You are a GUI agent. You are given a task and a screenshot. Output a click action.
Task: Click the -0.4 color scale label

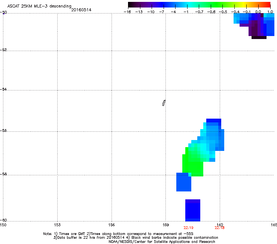click(x=235, y=12)
